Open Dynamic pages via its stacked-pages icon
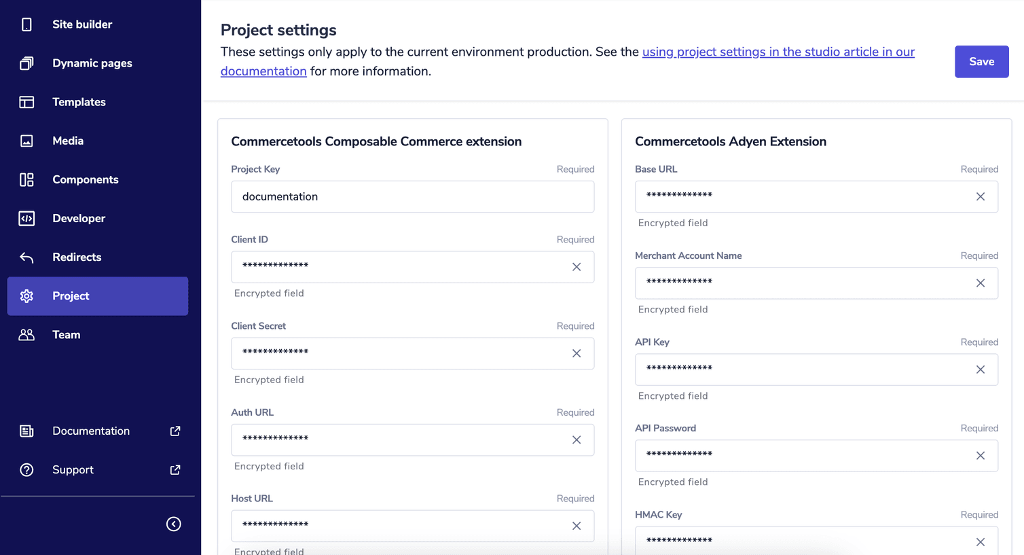Screen dimensions: 1024x555 [26, 62]
